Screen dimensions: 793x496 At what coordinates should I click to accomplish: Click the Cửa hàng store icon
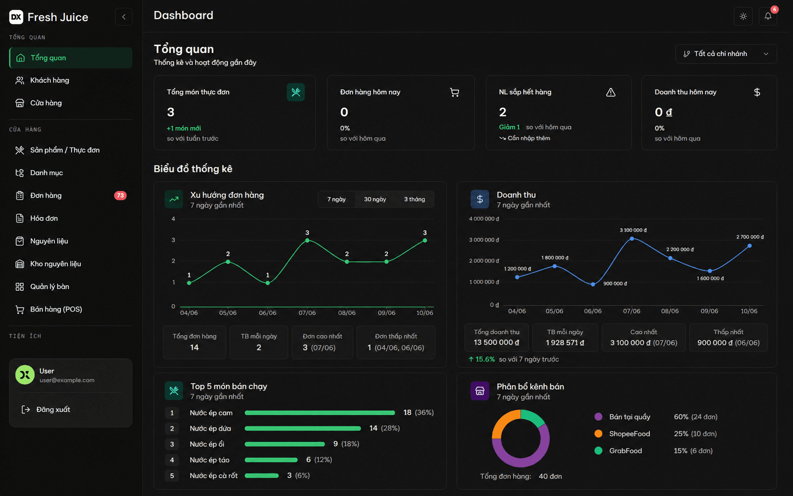[20, 103]
